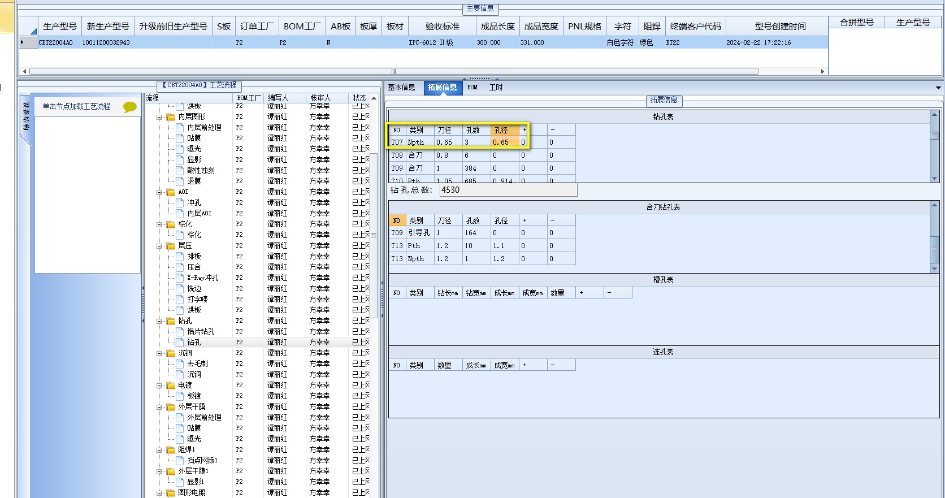Viewport: 945px width, 498px height.
Task: Collapse the 电镀 tree node
Action: 160,386
